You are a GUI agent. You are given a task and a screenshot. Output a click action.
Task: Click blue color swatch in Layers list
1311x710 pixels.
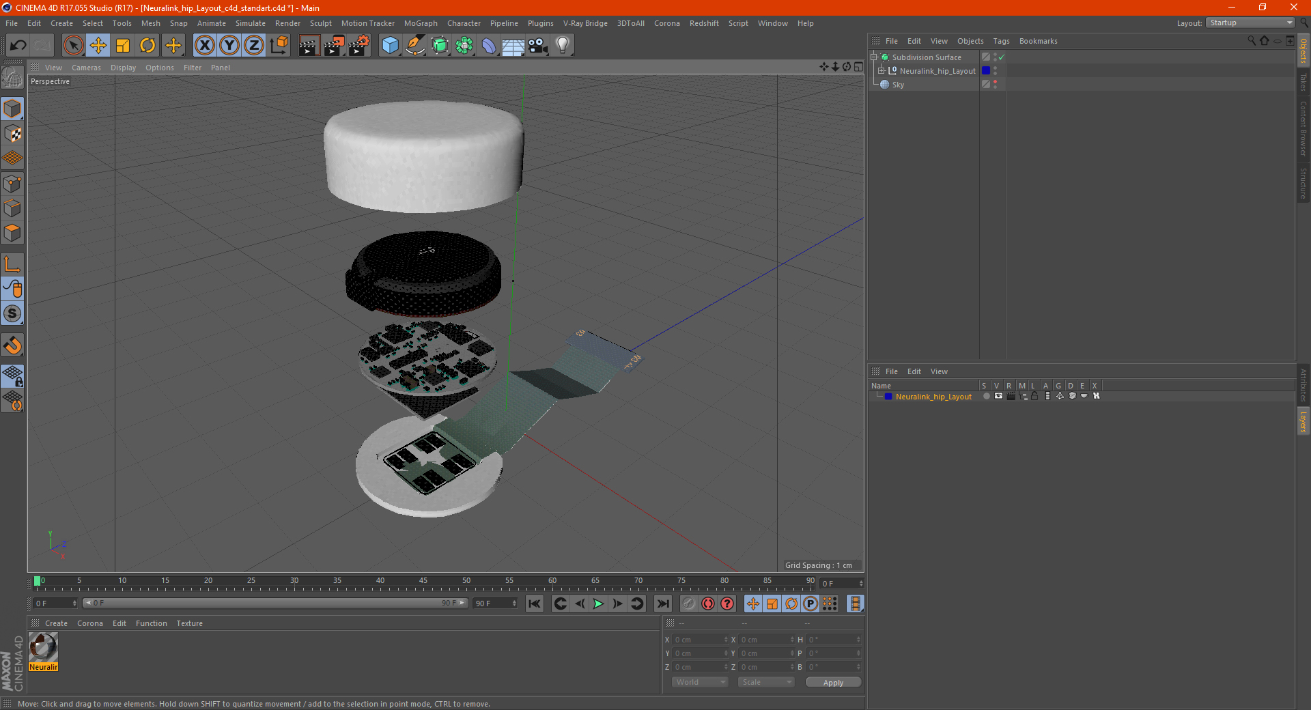pos(888,397)
